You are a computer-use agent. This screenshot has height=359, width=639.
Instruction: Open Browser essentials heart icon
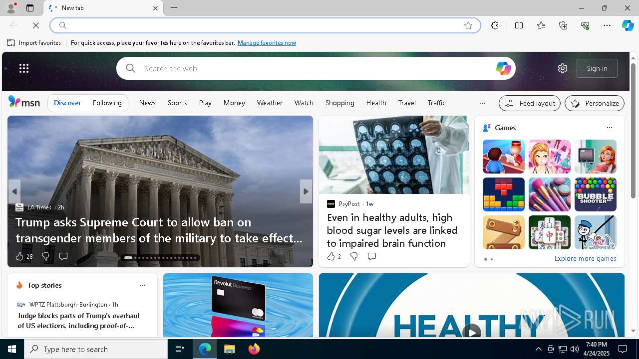pos(585,25)
